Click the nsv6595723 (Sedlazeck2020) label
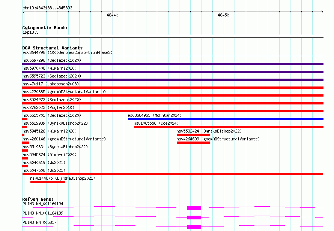The width and height of the screenshot is (334, 231). pyautogui.click(x=52, y=76)
